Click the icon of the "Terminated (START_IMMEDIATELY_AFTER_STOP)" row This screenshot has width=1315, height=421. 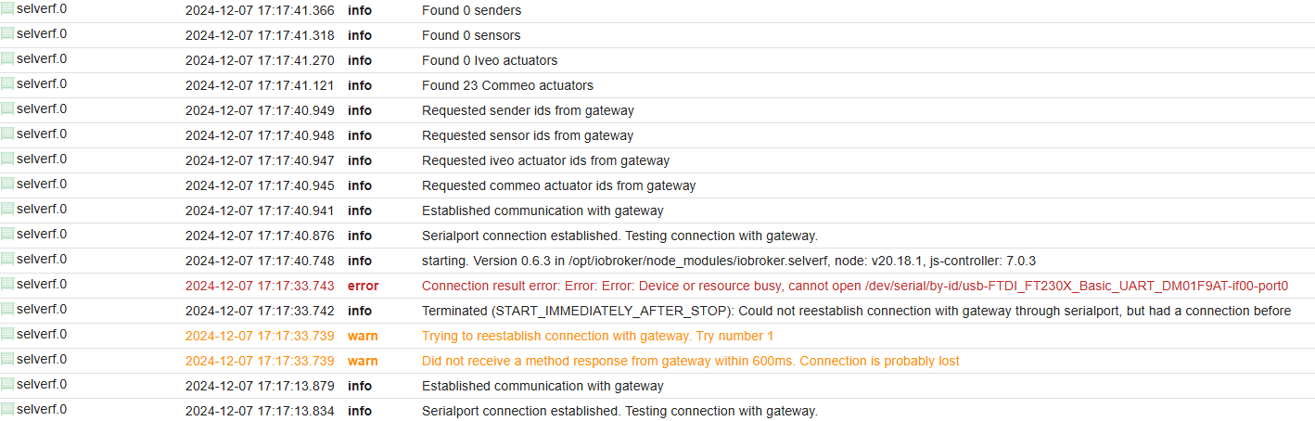tap(7, 310)
